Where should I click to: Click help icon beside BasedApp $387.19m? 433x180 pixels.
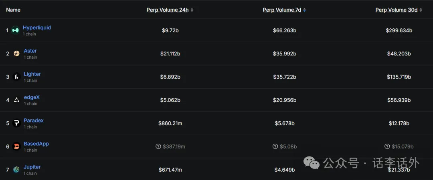(158, 146)
